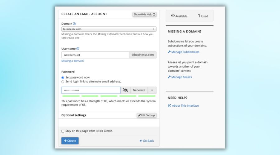The width and height of the screenshot is (280, 155).
Task: Click the 'CREATE AN EMAIL ACCOUNT' title
Action: point(84,14)
